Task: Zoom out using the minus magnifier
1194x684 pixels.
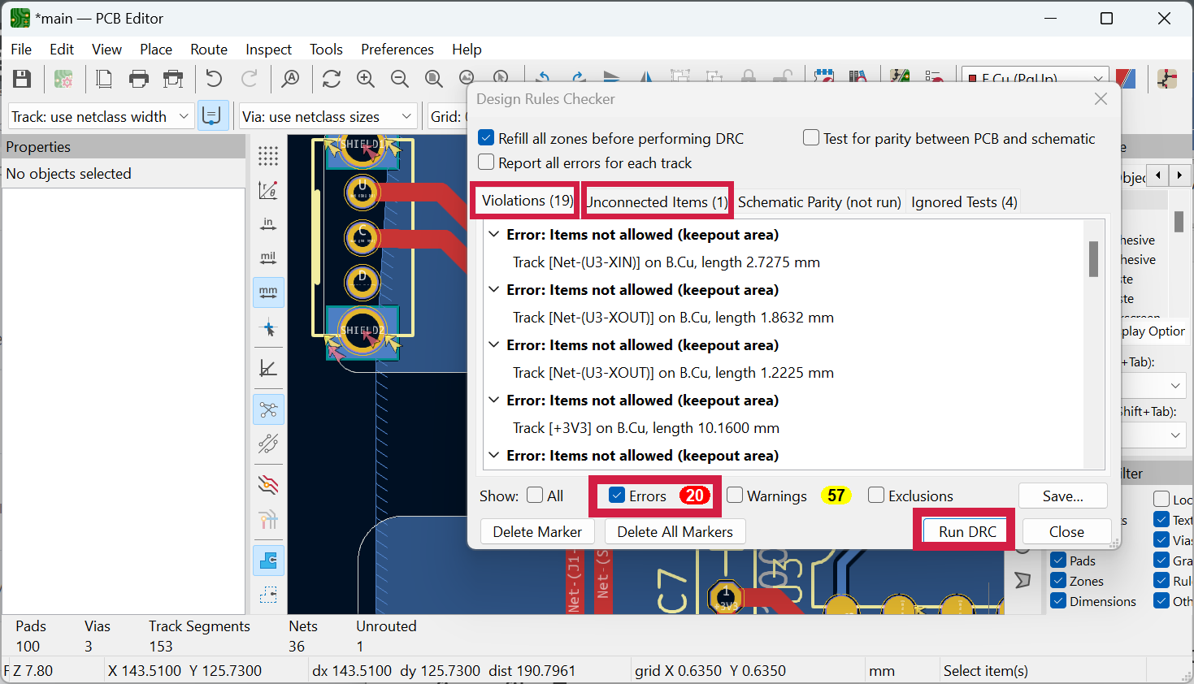Action: (400, 79)
